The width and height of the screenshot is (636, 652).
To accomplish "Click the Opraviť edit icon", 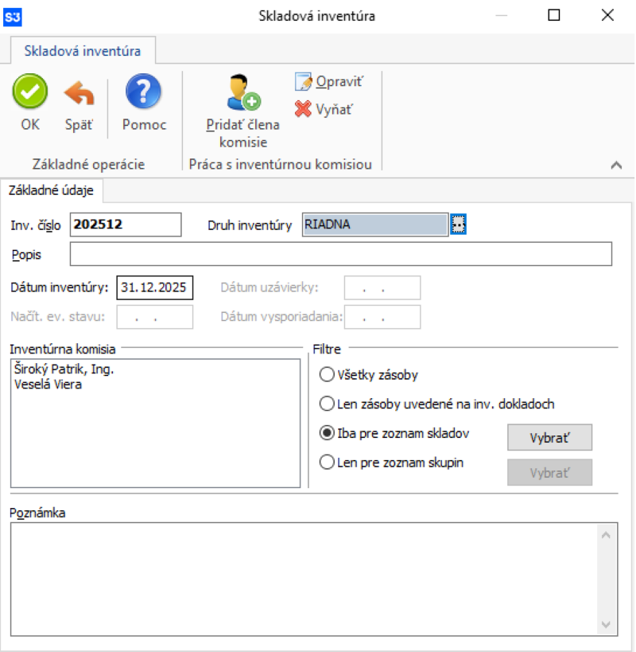I will 304,81.
